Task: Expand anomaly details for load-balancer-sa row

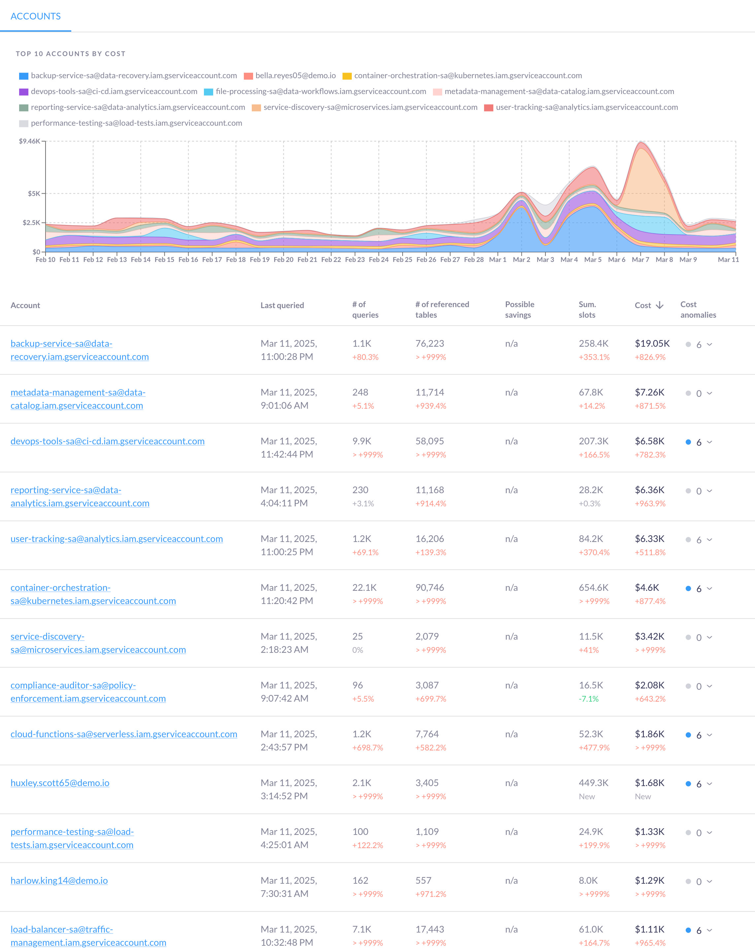Action: [x=710, y=930]
